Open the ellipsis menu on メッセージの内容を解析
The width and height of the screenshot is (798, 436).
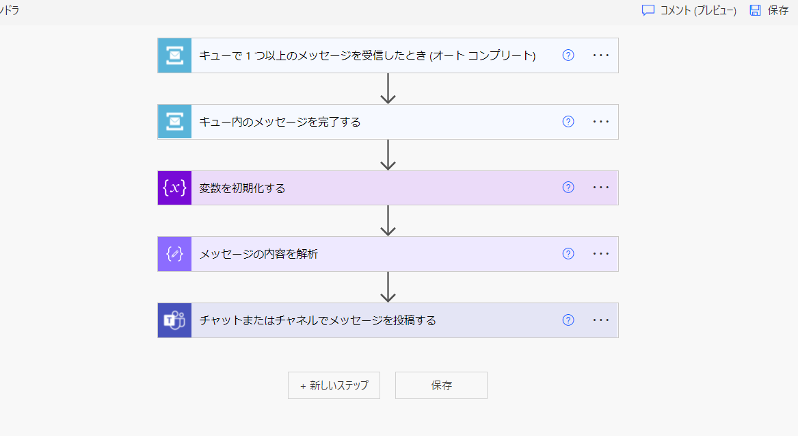point(600,254)
